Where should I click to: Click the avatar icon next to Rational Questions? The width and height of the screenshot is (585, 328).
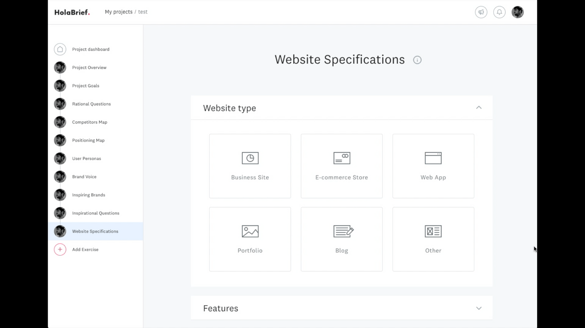[x=60, y=104]
